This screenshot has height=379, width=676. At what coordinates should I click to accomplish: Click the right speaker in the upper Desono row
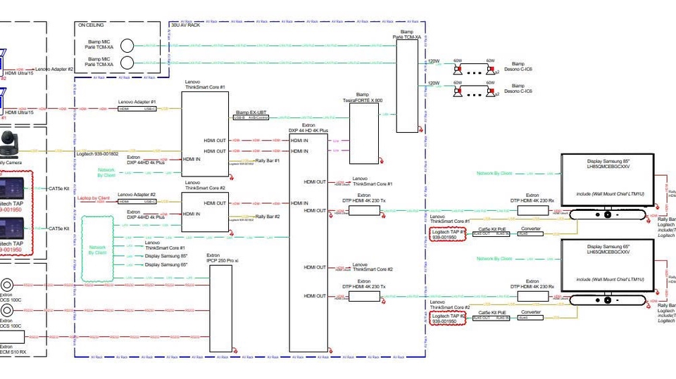pyautogui.click(x=491, y=70)
